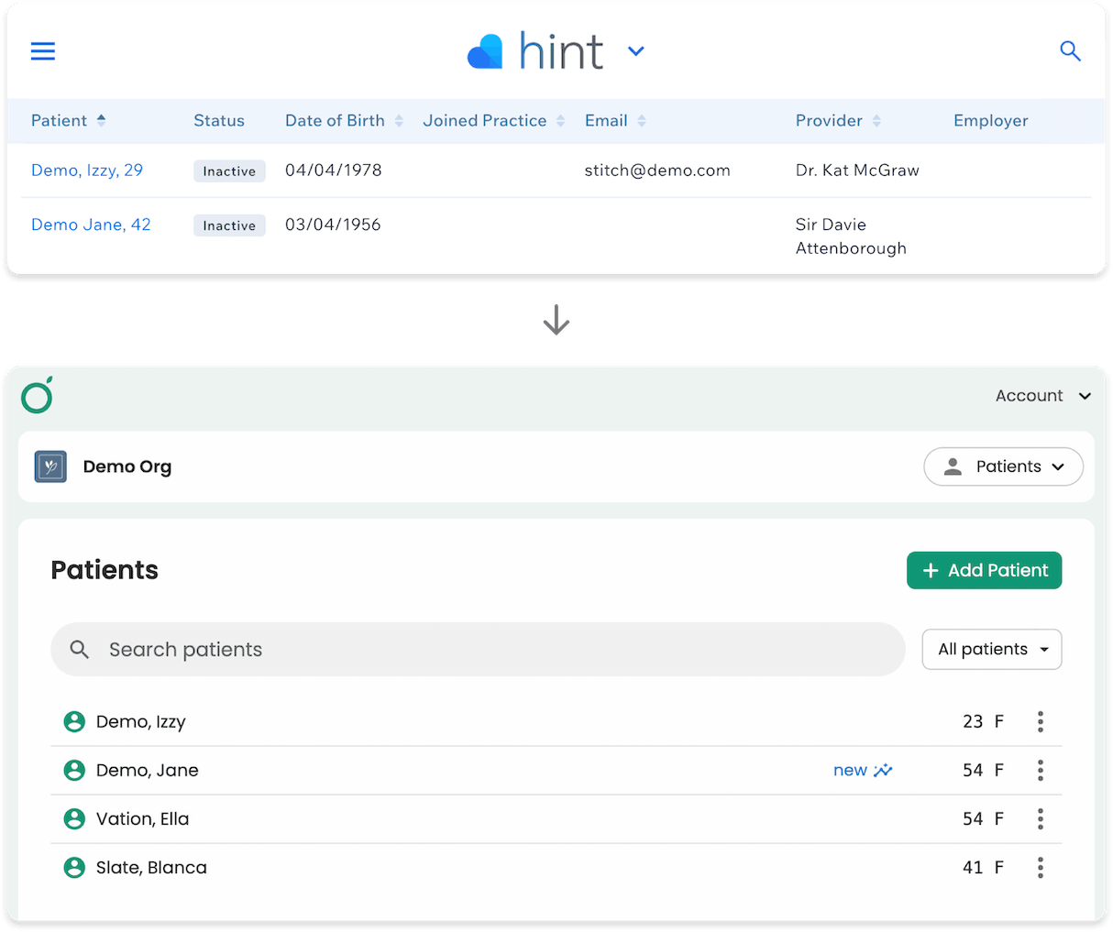Sort by Email column arrows
1113x932 pixels.
[x=642, y=121]
